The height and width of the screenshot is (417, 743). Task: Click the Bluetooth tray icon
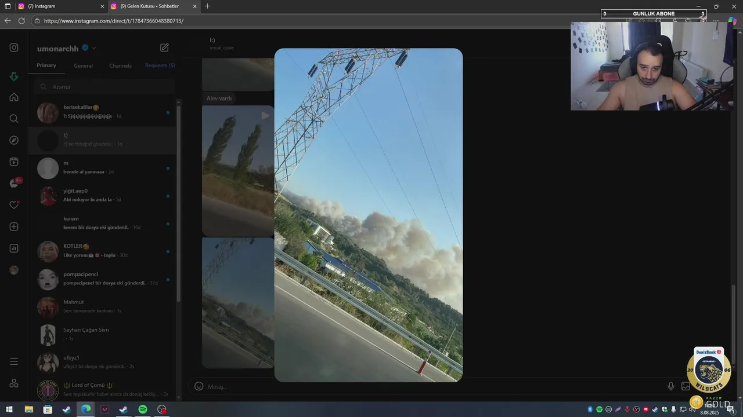click(x=590, y=409)
